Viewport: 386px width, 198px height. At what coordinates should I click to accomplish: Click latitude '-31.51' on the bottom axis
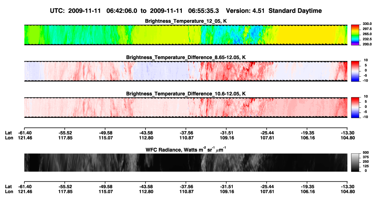[x=226, y=186]
